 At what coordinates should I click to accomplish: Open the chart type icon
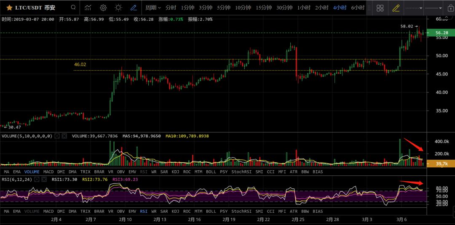click(88, 8)
